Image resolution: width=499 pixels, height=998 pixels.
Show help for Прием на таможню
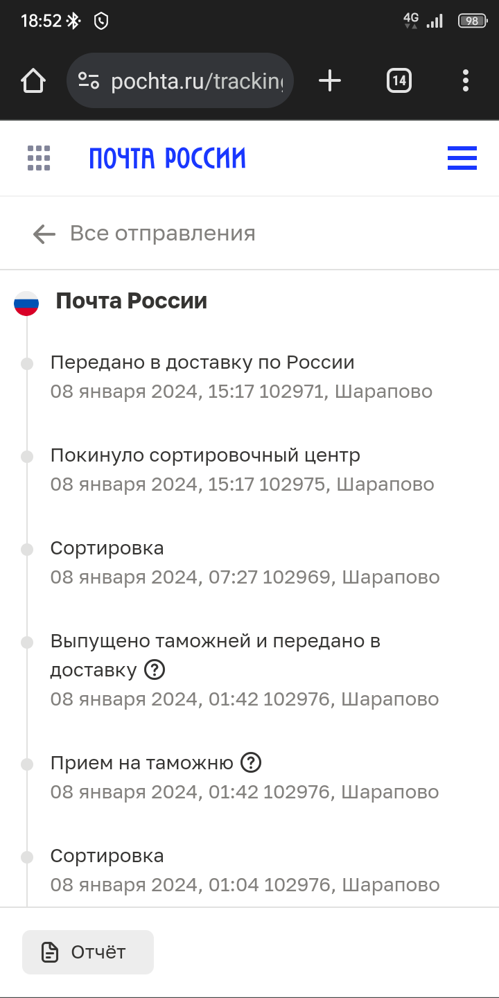coord(250,763)
